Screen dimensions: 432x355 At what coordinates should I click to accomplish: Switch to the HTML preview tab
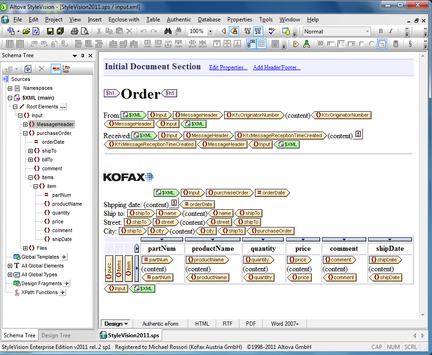tap(202, 324)
